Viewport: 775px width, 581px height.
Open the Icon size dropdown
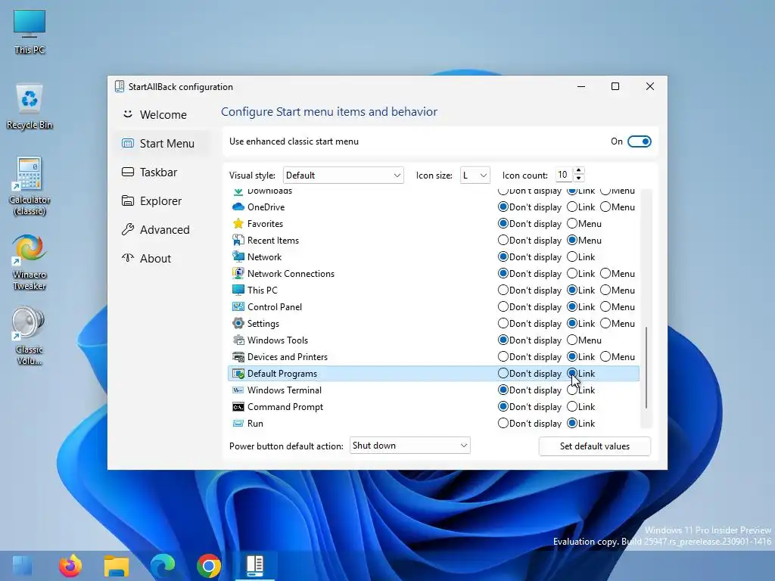pyautogui.click(x=475, y=176)
